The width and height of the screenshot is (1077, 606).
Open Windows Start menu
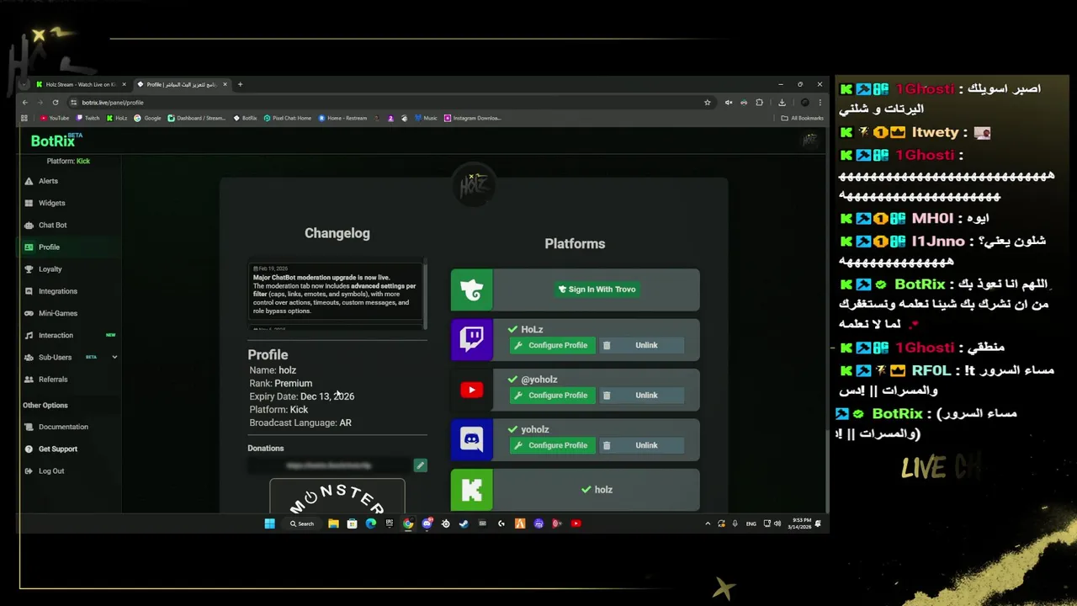click(269, 524)
